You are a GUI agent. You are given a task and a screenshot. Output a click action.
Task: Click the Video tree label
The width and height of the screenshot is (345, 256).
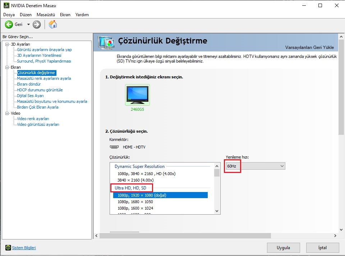pyautogui.click(x=15, y=113)
